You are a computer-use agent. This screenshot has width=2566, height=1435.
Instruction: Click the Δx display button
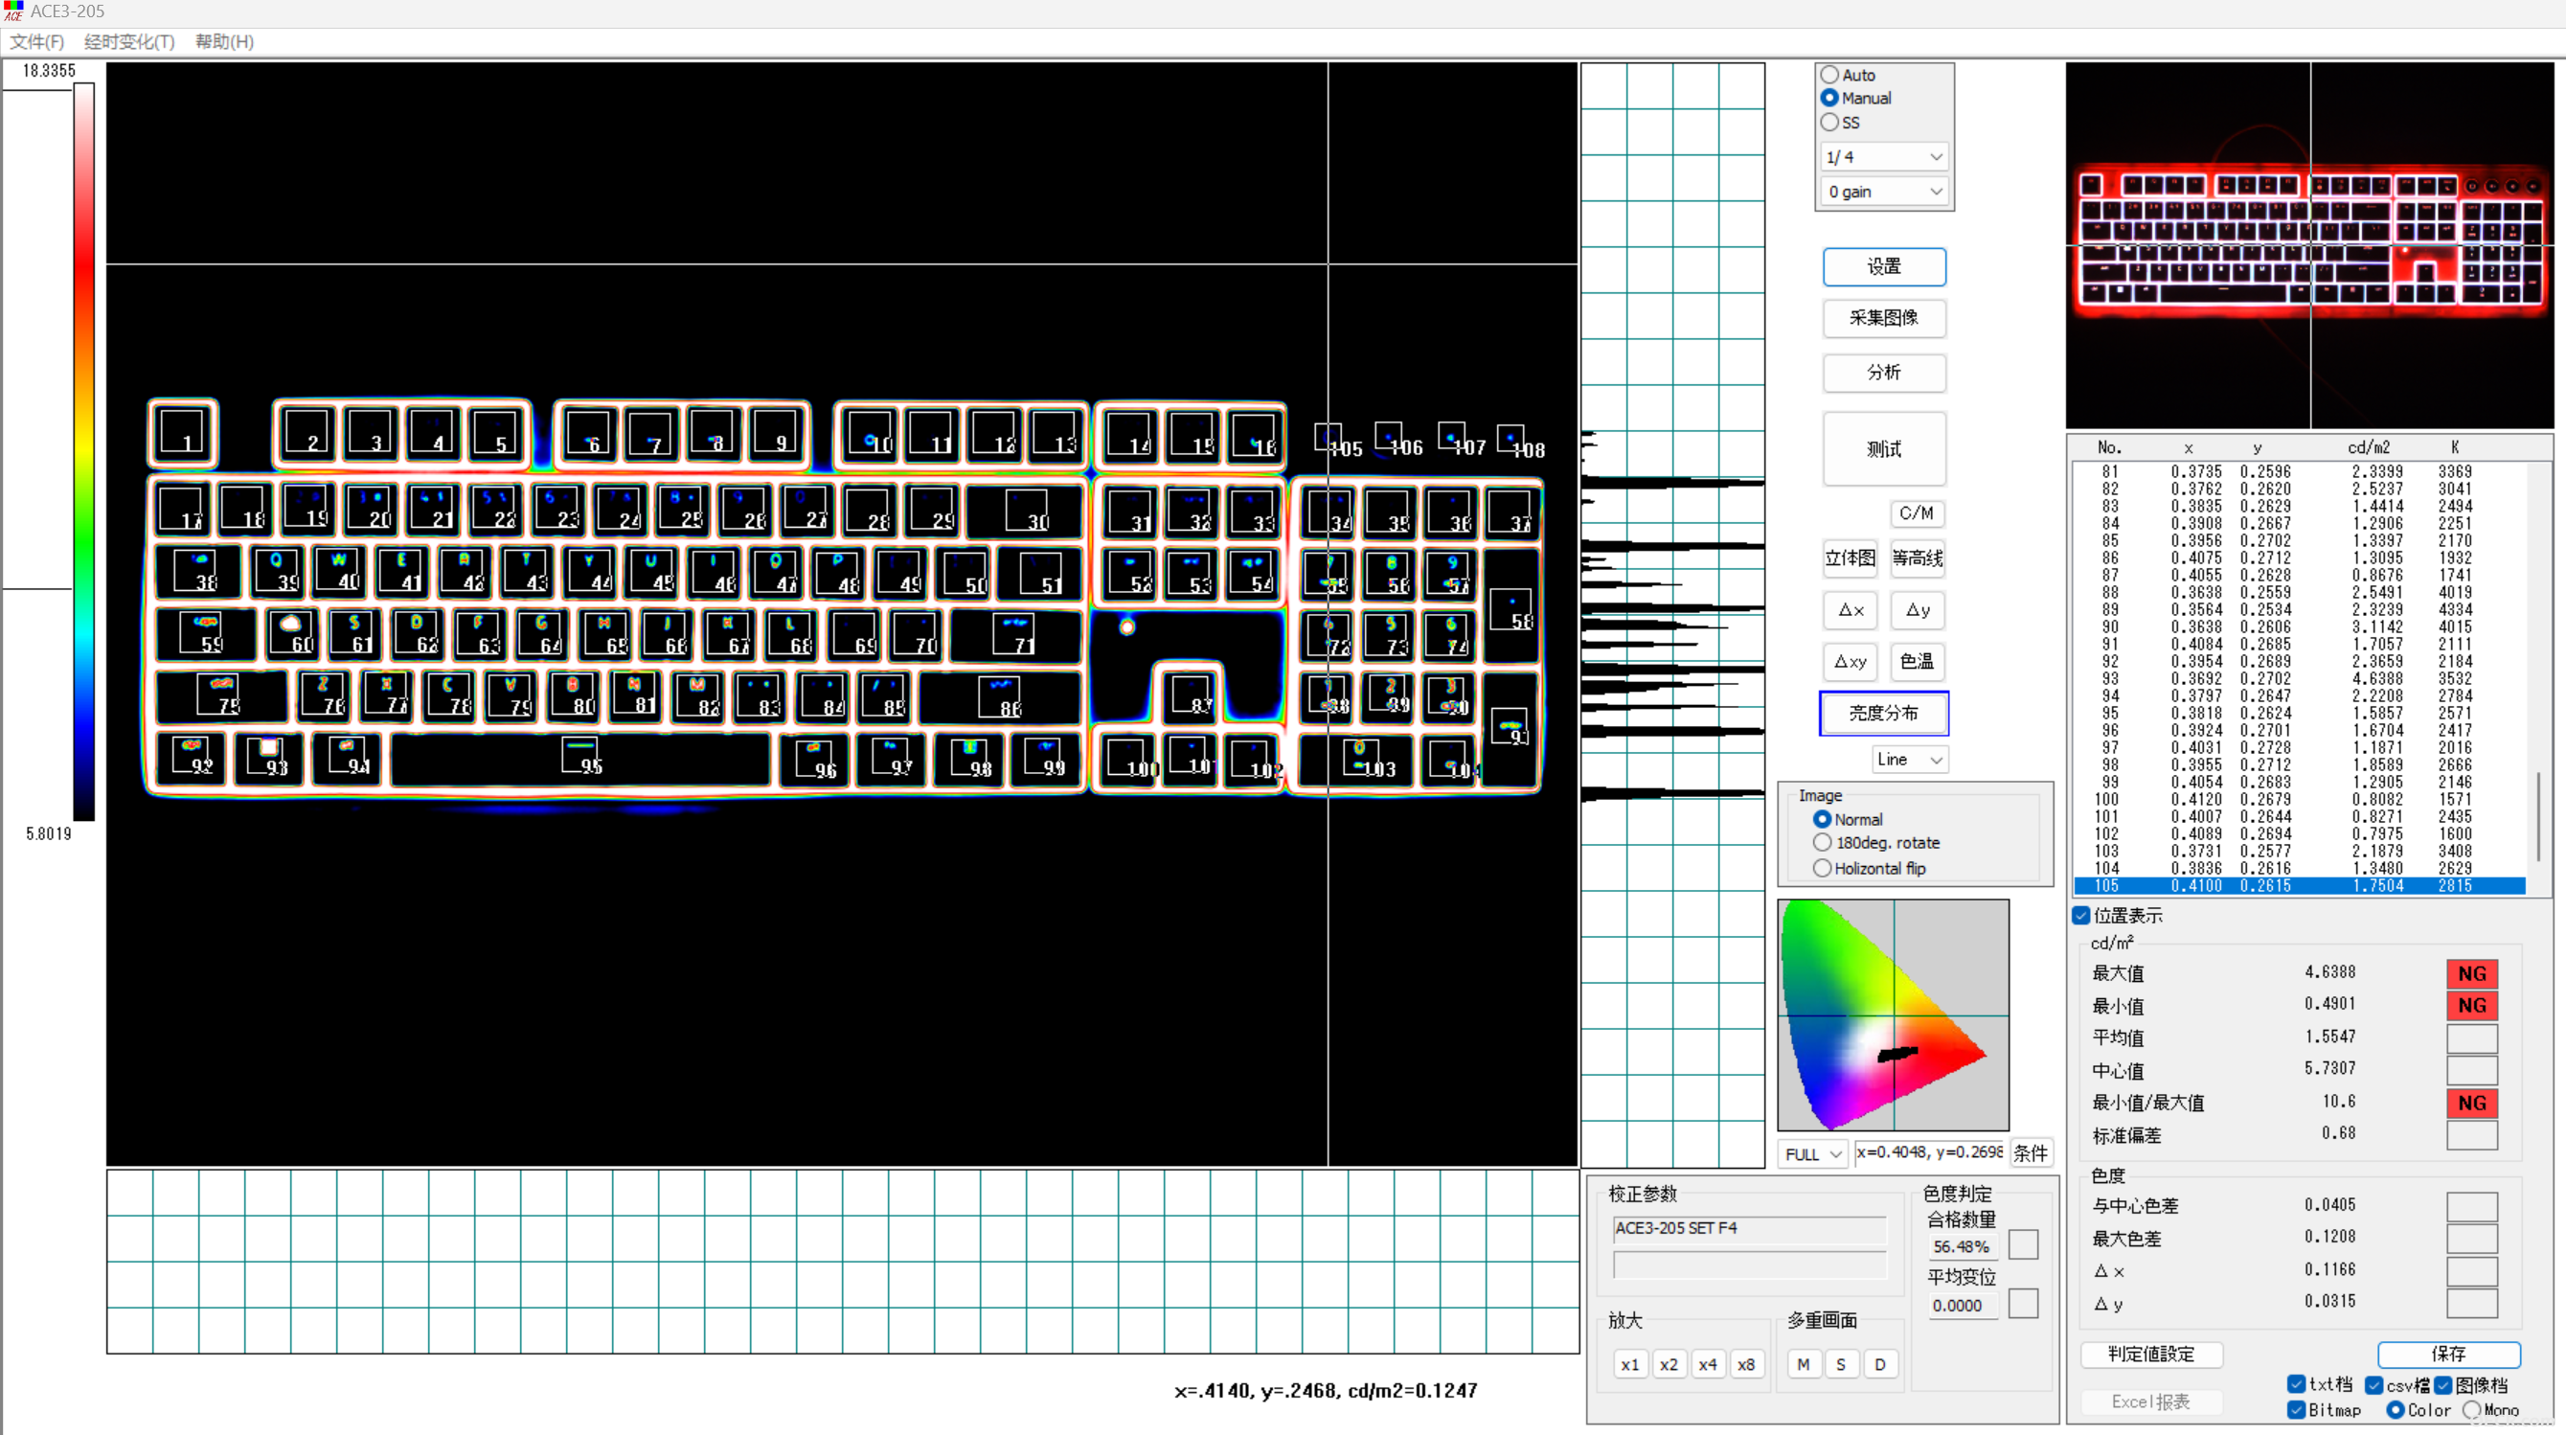pyautogui.click(x=1850, y=610)
